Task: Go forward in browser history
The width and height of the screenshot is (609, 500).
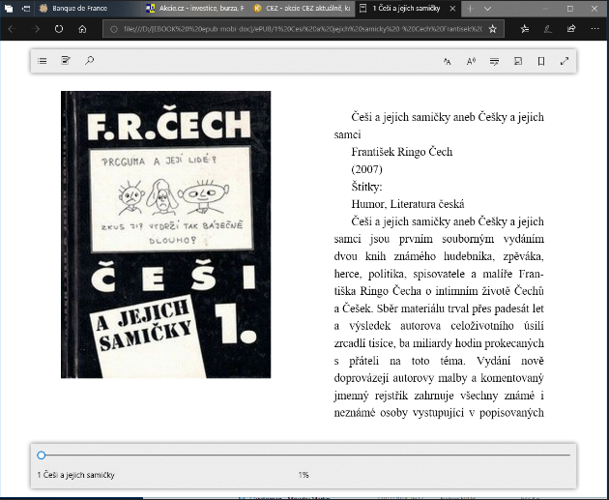Action: click(x=36, y=29)
